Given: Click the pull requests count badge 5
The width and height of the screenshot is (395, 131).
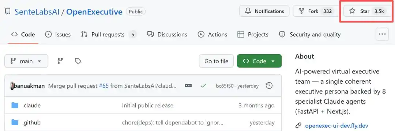Looking at the screenshot, I should click(x=132, y=35).
